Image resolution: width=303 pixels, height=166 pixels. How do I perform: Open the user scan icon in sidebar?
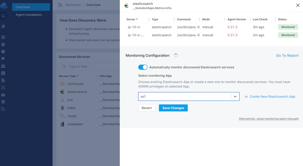[x=3, y=87]
